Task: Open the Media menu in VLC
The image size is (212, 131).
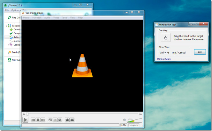Action: tap(26, 18)
